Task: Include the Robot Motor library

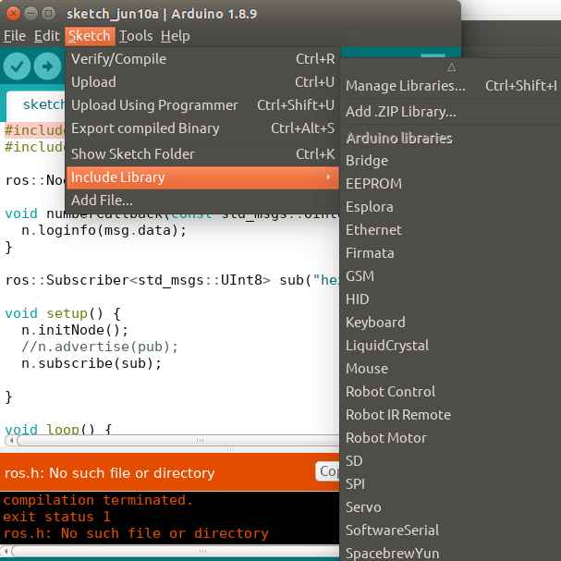Action: tap(451, 438)
